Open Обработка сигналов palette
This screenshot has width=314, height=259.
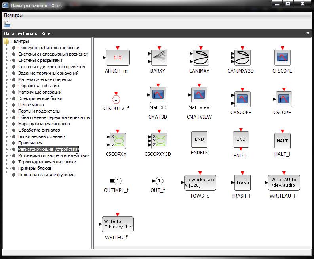[x=39, y=130]
